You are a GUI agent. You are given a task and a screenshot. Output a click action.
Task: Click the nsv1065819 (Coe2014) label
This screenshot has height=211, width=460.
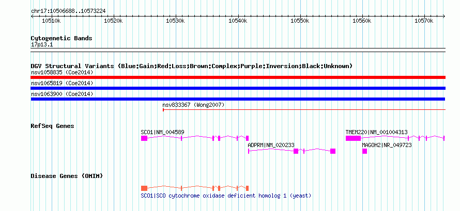(62, 83)
